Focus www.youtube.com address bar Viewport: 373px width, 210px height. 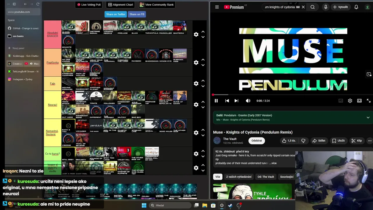(x=23, y=12)
